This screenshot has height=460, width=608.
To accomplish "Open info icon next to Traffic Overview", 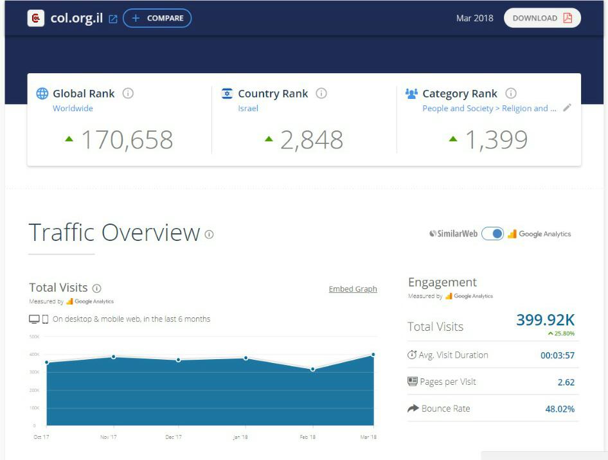I will coord(209,234).
